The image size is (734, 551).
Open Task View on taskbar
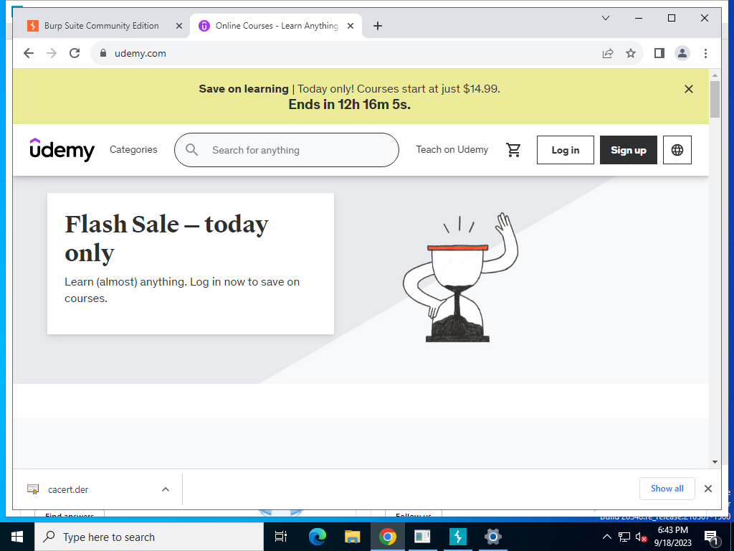pos(281,537)
